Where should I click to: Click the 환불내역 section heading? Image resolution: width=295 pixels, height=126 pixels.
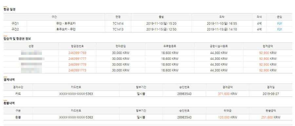tap(9, 103)
